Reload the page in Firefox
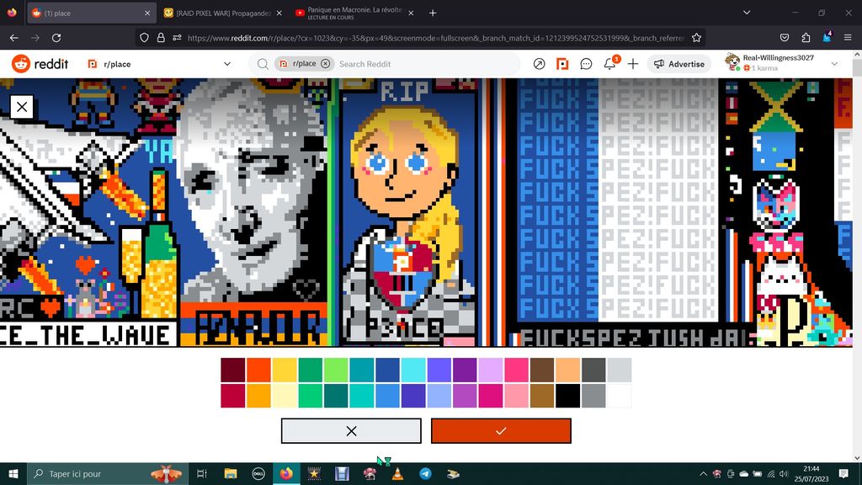The height and width of the screenshot is (485, 862). click(56, 38)
